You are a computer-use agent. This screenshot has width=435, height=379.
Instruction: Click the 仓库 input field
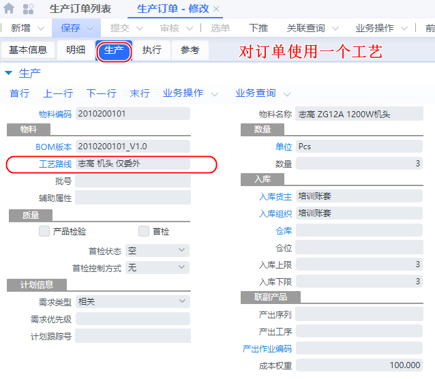coord(359,231)
